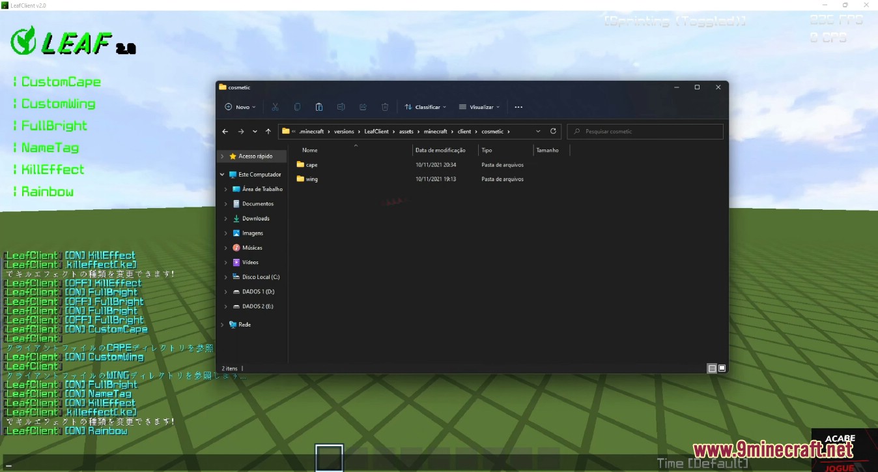Screen dimensions: 878x472
Task: Open the address bar history dropdown
Action: point(538,131)
